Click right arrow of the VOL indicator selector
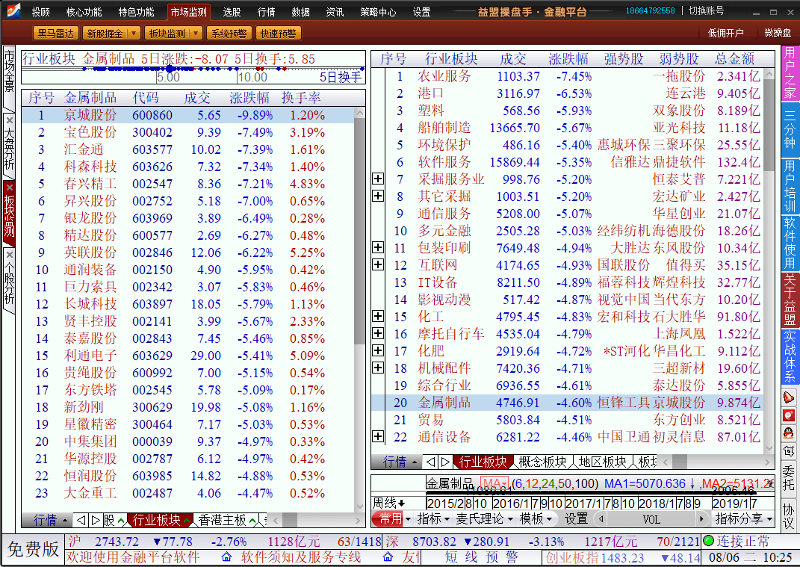Image resolution: width=800 pixels, height=567 pixels. click(x=701, y=519)
